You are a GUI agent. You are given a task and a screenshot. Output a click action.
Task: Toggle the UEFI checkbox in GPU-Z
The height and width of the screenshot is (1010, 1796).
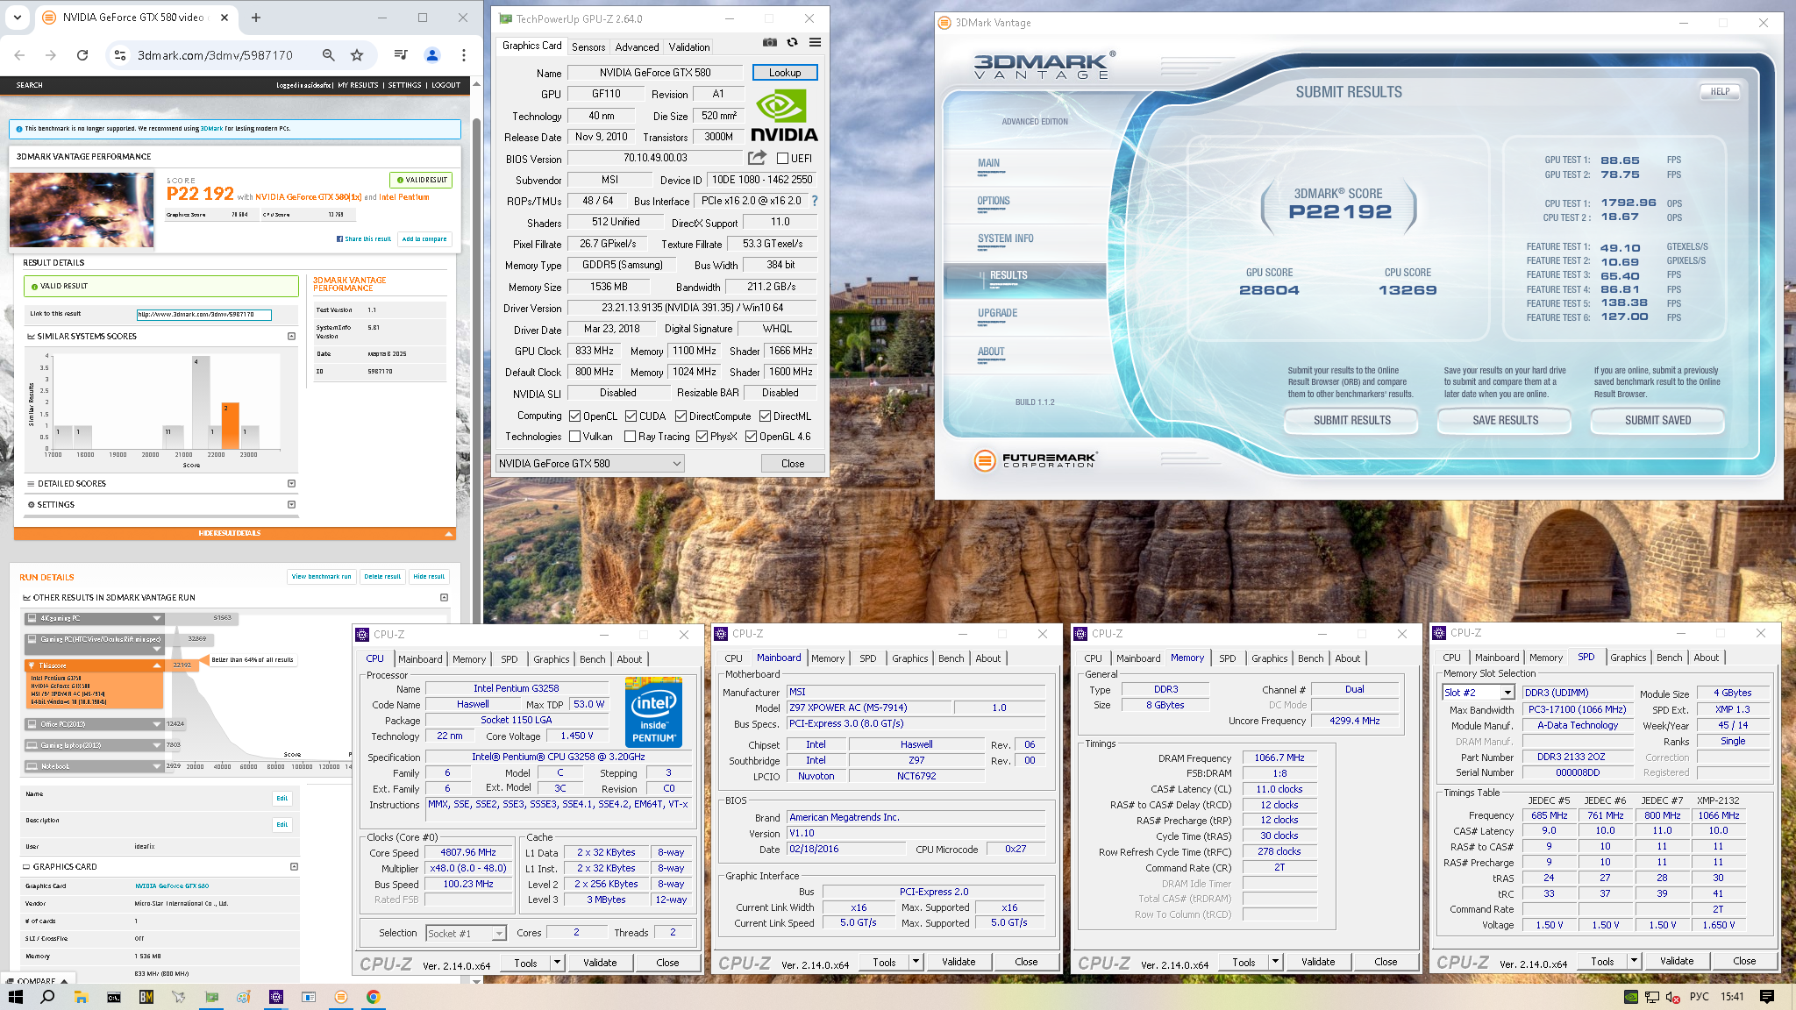click(x=782, y=159)
